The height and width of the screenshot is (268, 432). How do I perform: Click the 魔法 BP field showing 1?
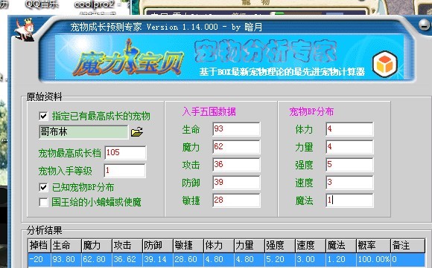tap(349, 200)
